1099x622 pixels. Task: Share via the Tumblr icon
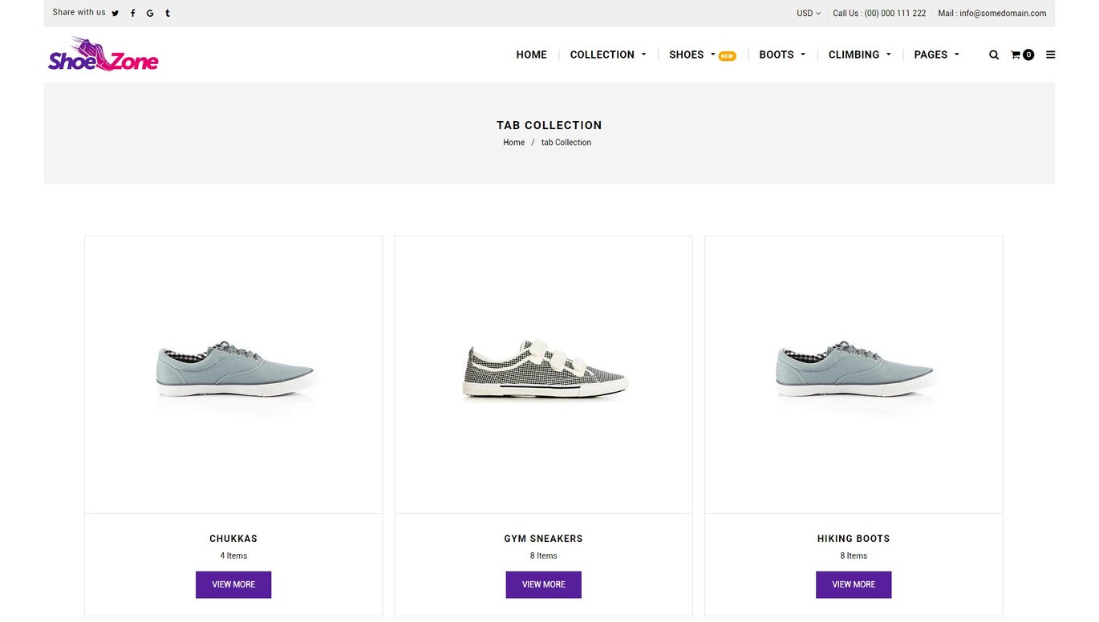[168, 14]
